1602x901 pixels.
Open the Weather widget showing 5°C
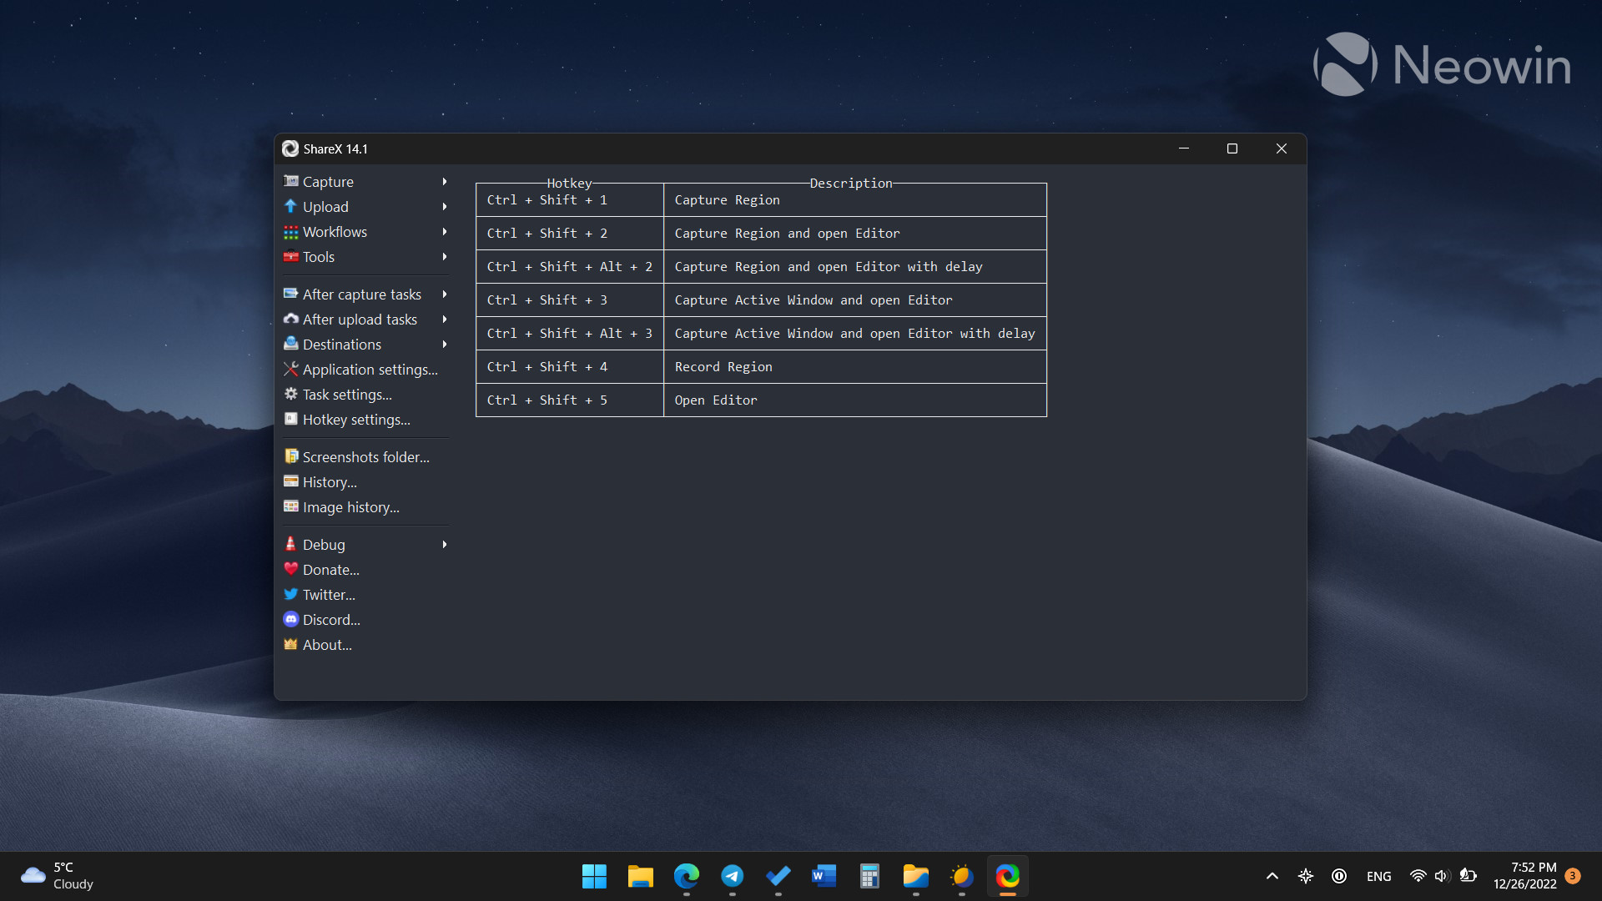click(57, 876)
